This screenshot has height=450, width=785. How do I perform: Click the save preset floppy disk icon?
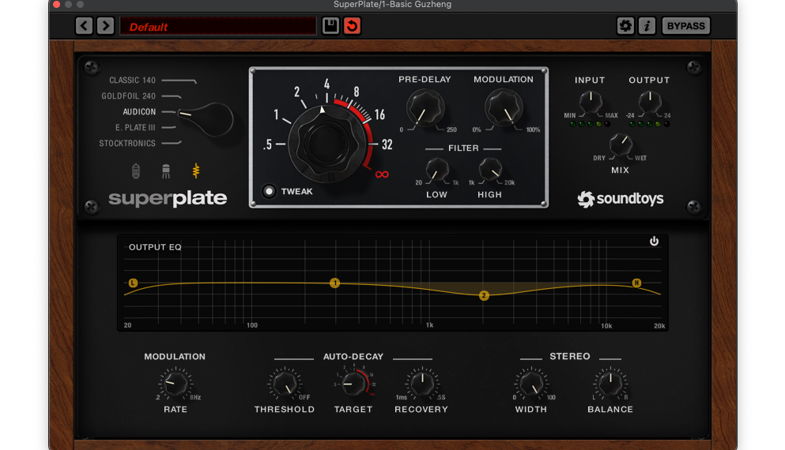click(x=331, y=26)
